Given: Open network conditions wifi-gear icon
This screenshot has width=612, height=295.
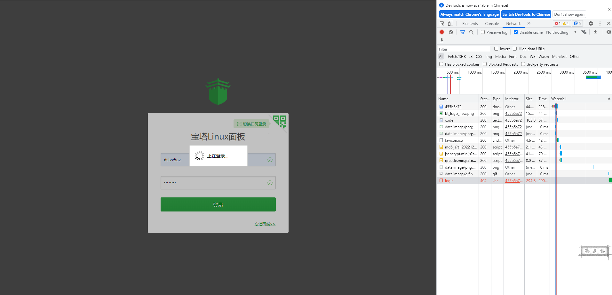Looking at the screenshot, I should tap(584, 32).
